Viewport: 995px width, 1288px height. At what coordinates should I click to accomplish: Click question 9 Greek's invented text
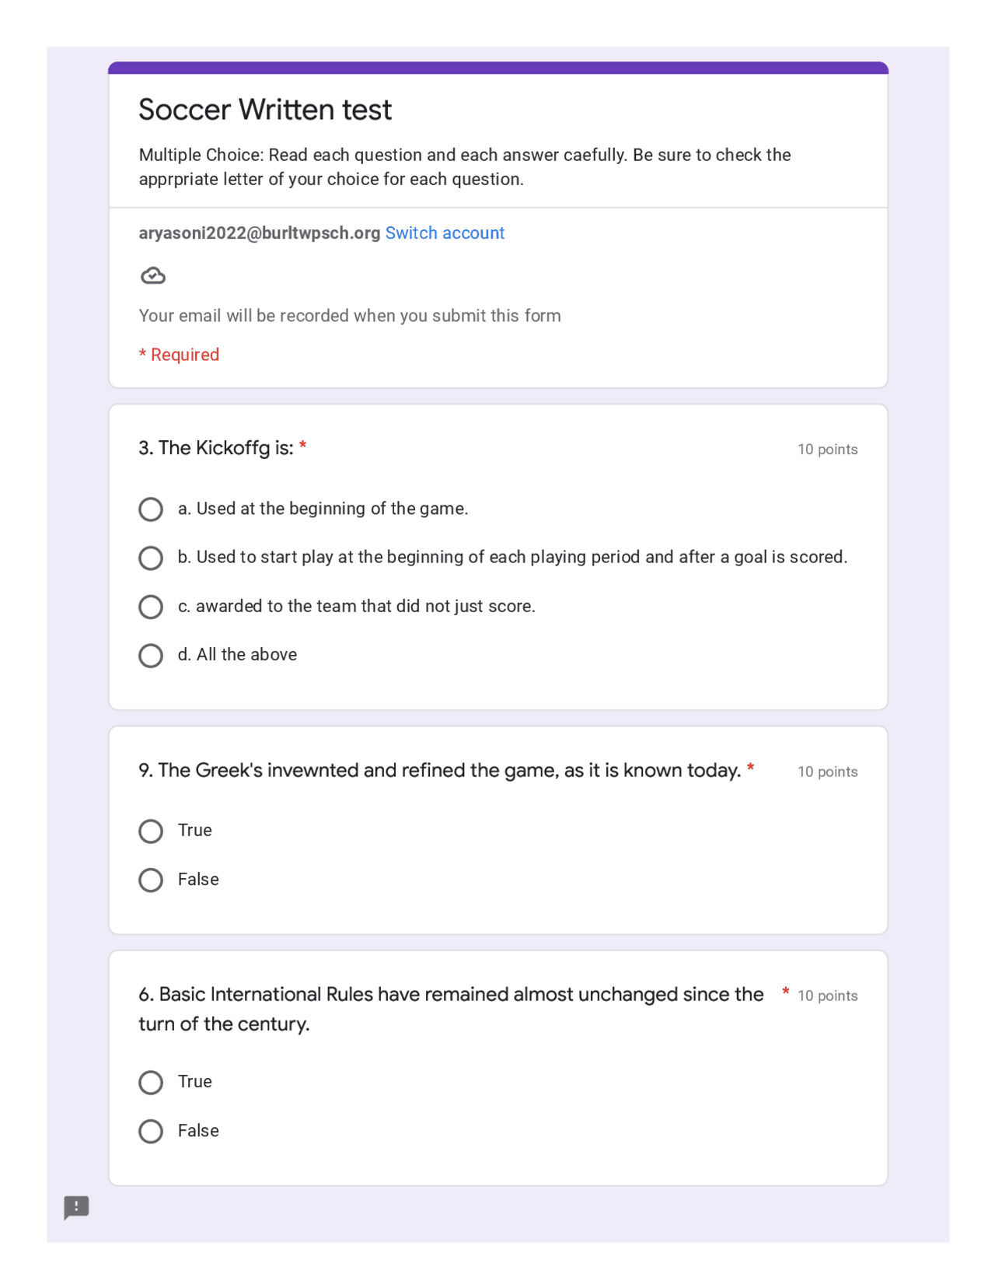(x=439, y=771)
